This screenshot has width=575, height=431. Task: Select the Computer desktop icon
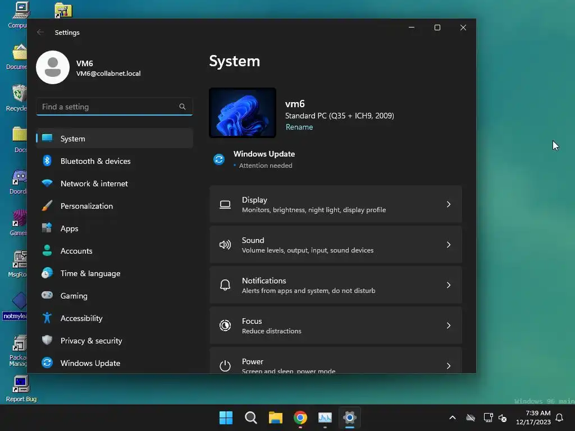coord(17,15)
